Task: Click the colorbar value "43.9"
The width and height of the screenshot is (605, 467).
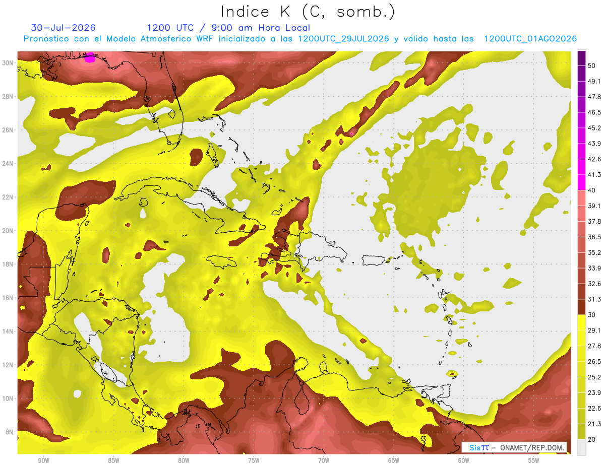Action: click(594, 144)
